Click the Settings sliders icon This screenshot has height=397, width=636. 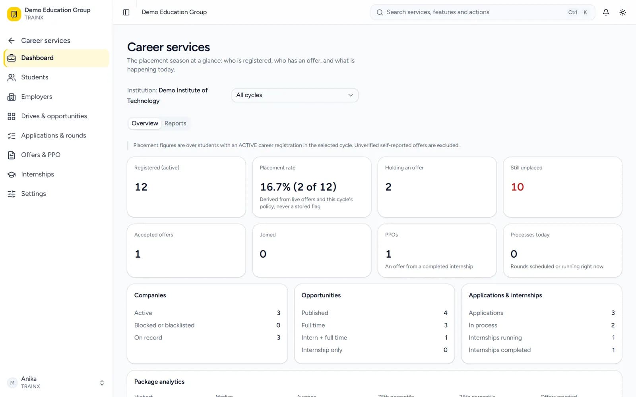coord(12,194)
